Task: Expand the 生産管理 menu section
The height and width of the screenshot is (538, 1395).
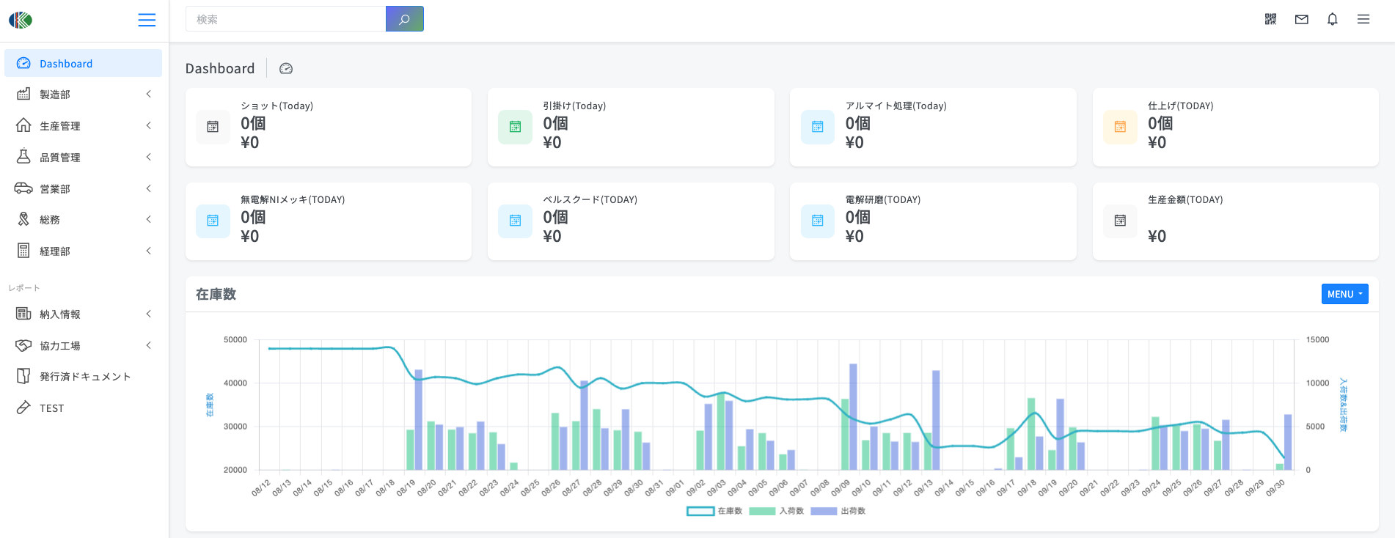Action: pos(83,126)
